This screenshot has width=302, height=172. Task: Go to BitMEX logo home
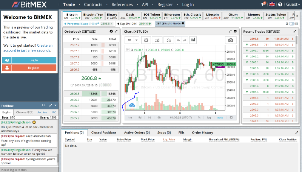click(x=29, y=5)
